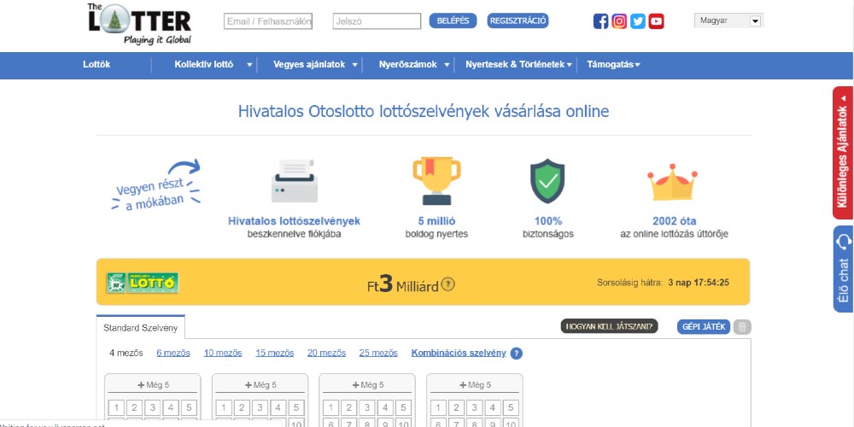Click TheLotter logo in header
This screenshot has width=854, height=427.
point(139,23)
